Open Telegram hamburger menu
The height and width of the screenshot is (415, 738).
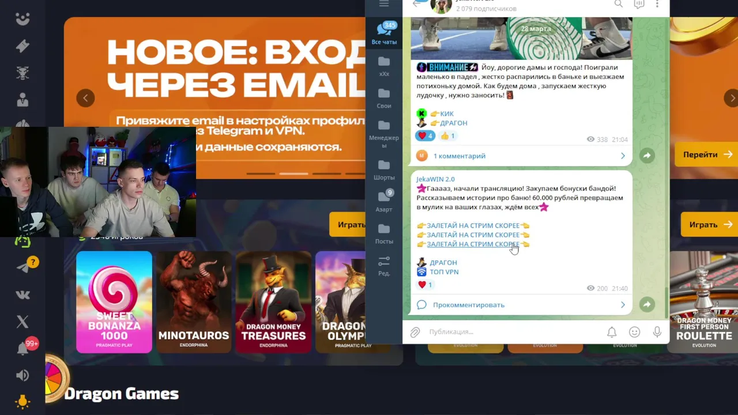click(384, 3)
